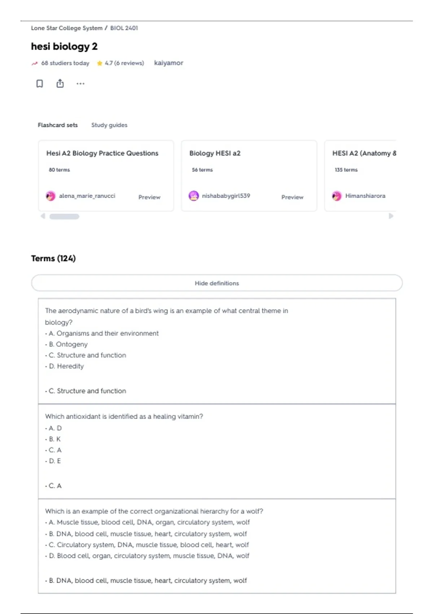Open the Lone Star College System breadcrumb
The height and width of the screenshot is (614, 433).
pos(67,28)
